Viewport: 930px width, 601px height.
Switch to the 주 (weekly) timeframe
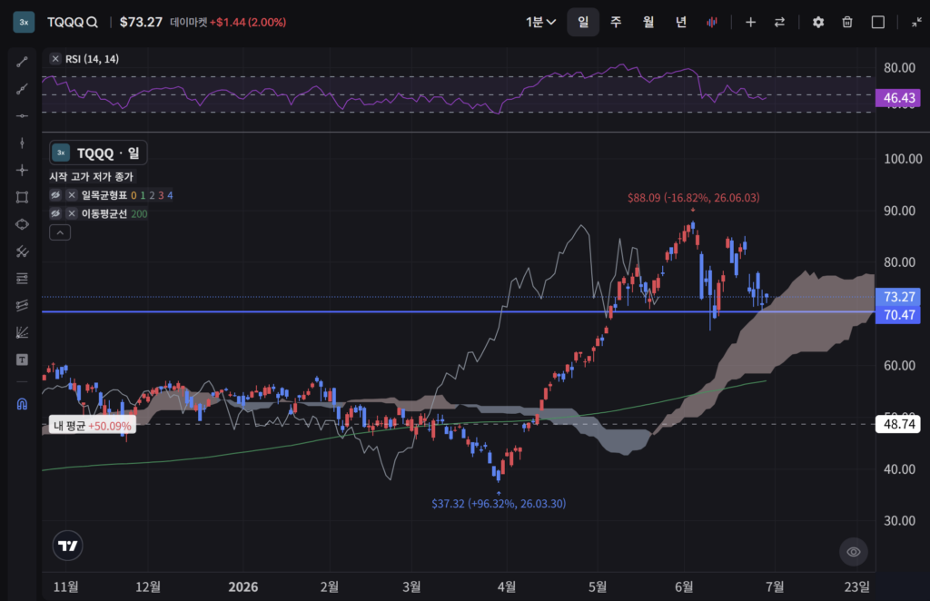616,23
